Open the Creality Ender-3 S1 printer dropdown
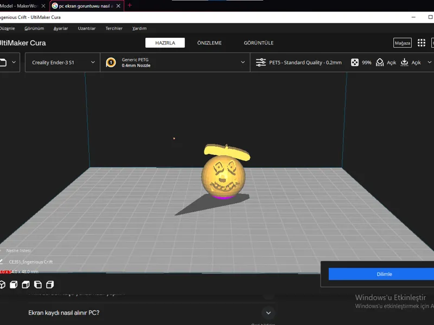 click(62, 62)
